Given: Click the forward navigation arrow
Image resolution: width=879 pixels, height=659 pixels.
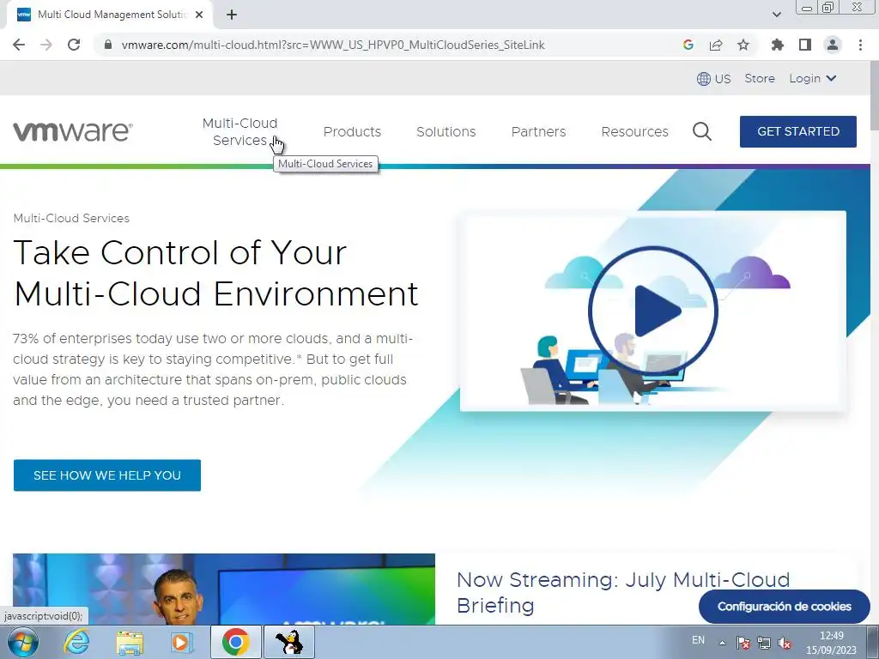Looking at the screenshot, I should pos(46,45).
